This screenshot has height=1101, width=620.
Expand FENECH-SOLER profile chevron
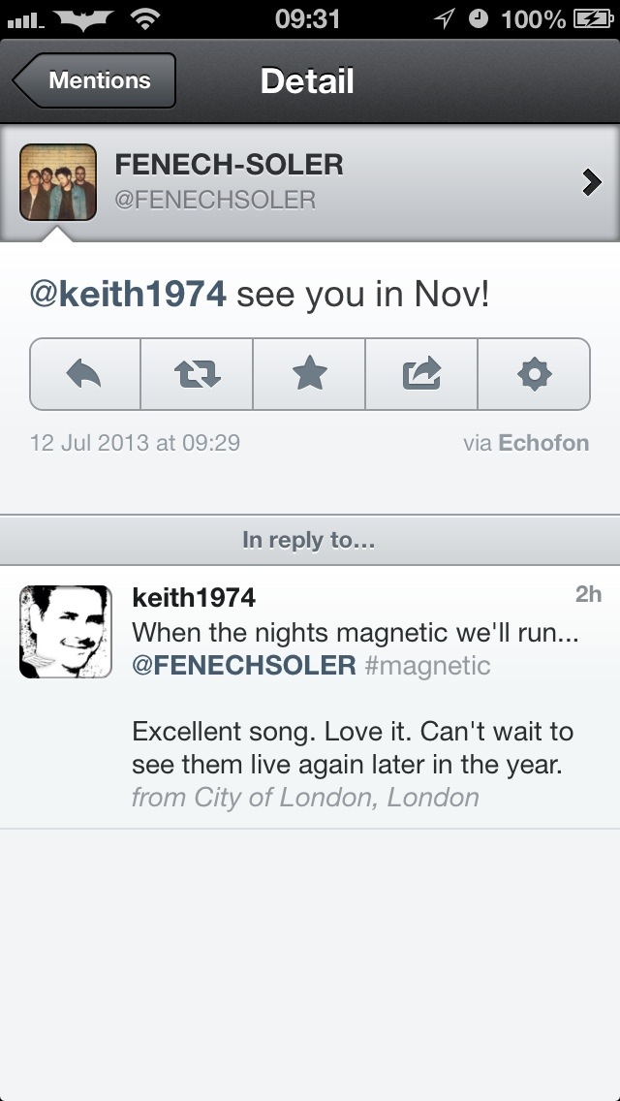point(591,181)
